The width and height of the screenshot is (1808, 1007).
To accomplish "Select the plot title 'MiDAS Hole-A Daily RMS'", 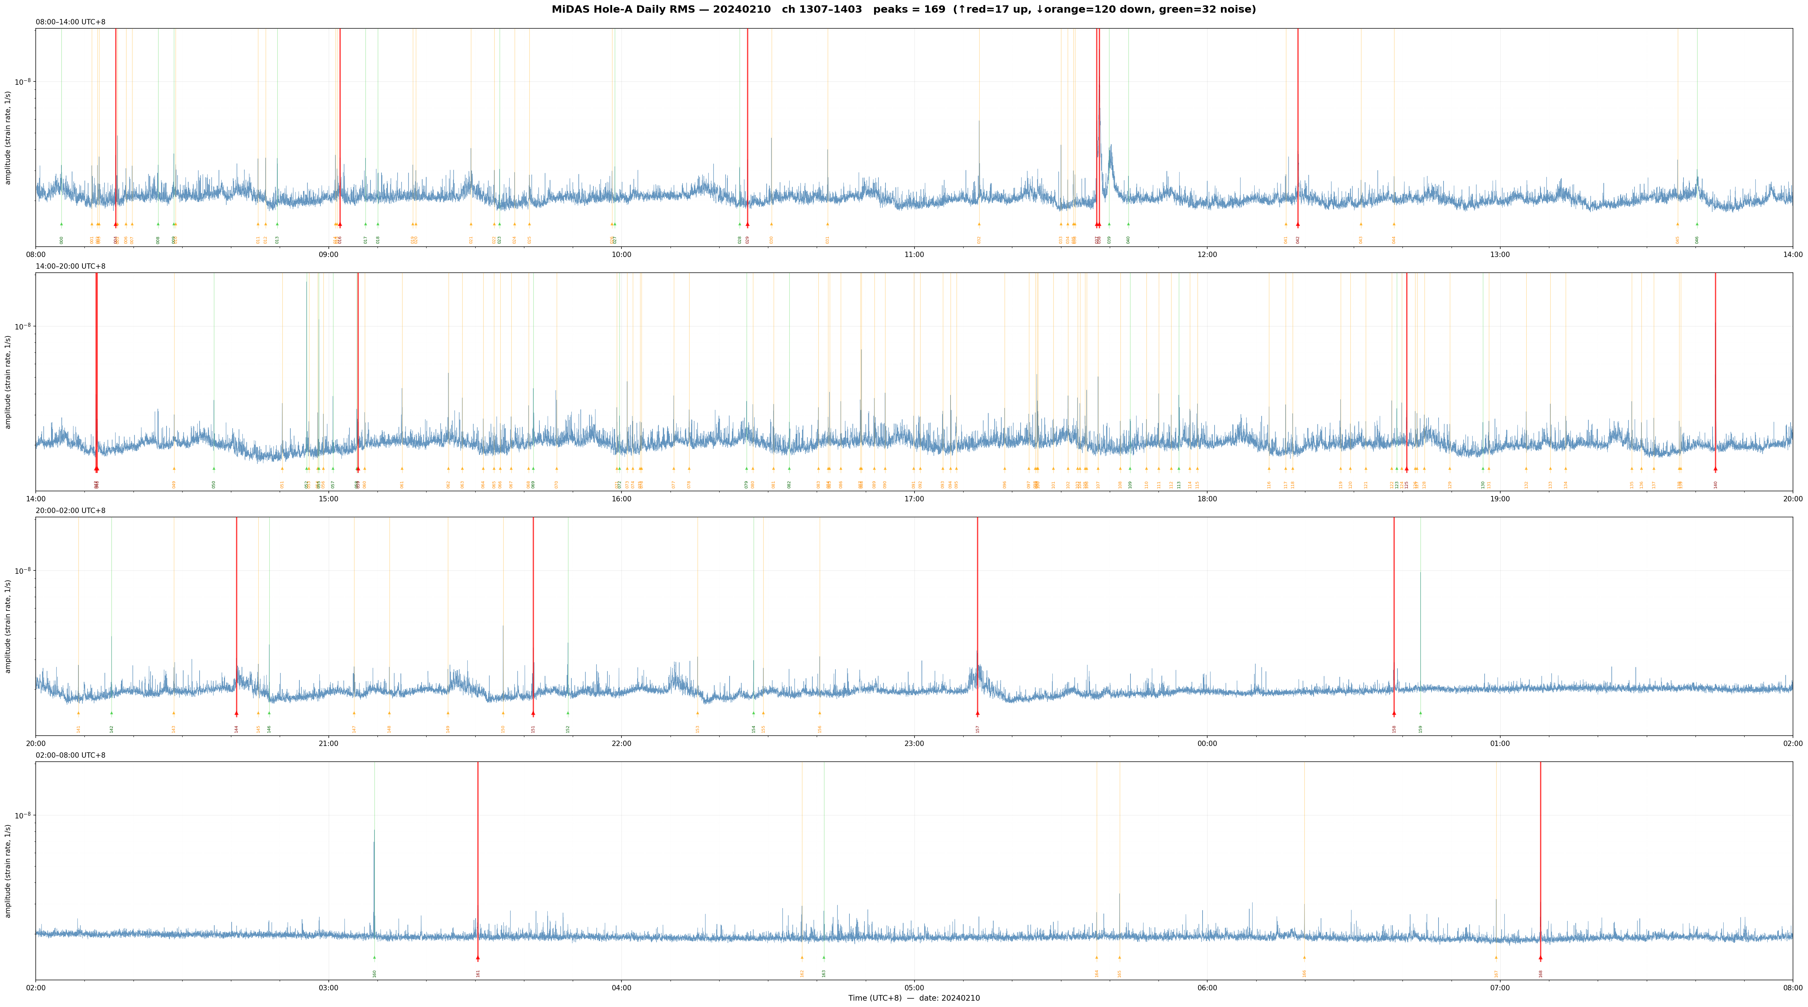I will [624, 10].
